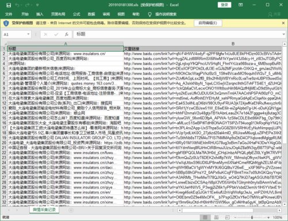Image resolution: width=288 pixels, height=221 pixels.
Task: Click the previous sheet navigation arrow
Action: [9, 210]
